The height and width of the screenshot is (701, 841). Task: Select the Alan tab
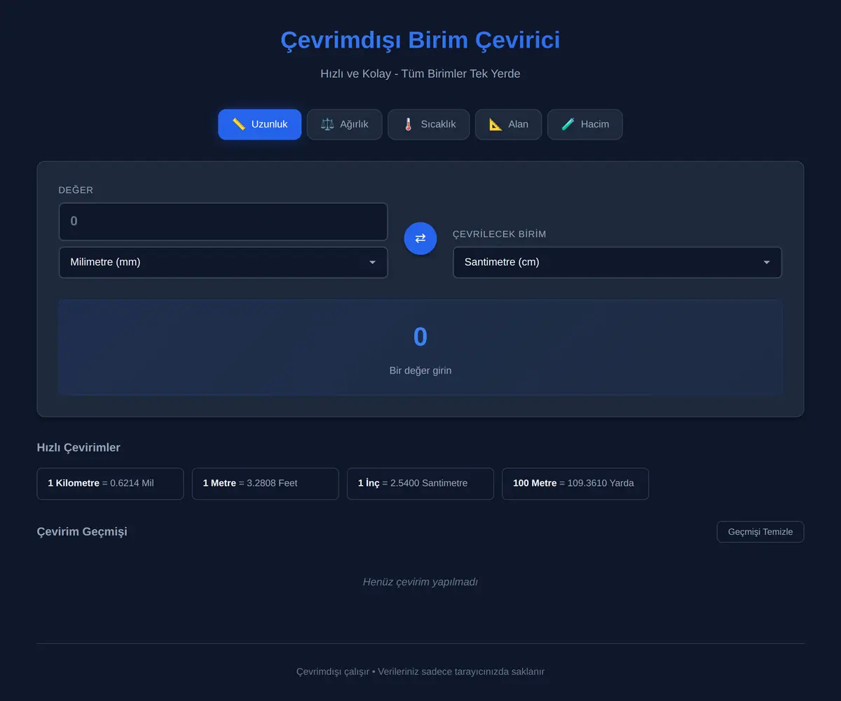[508, 124]
